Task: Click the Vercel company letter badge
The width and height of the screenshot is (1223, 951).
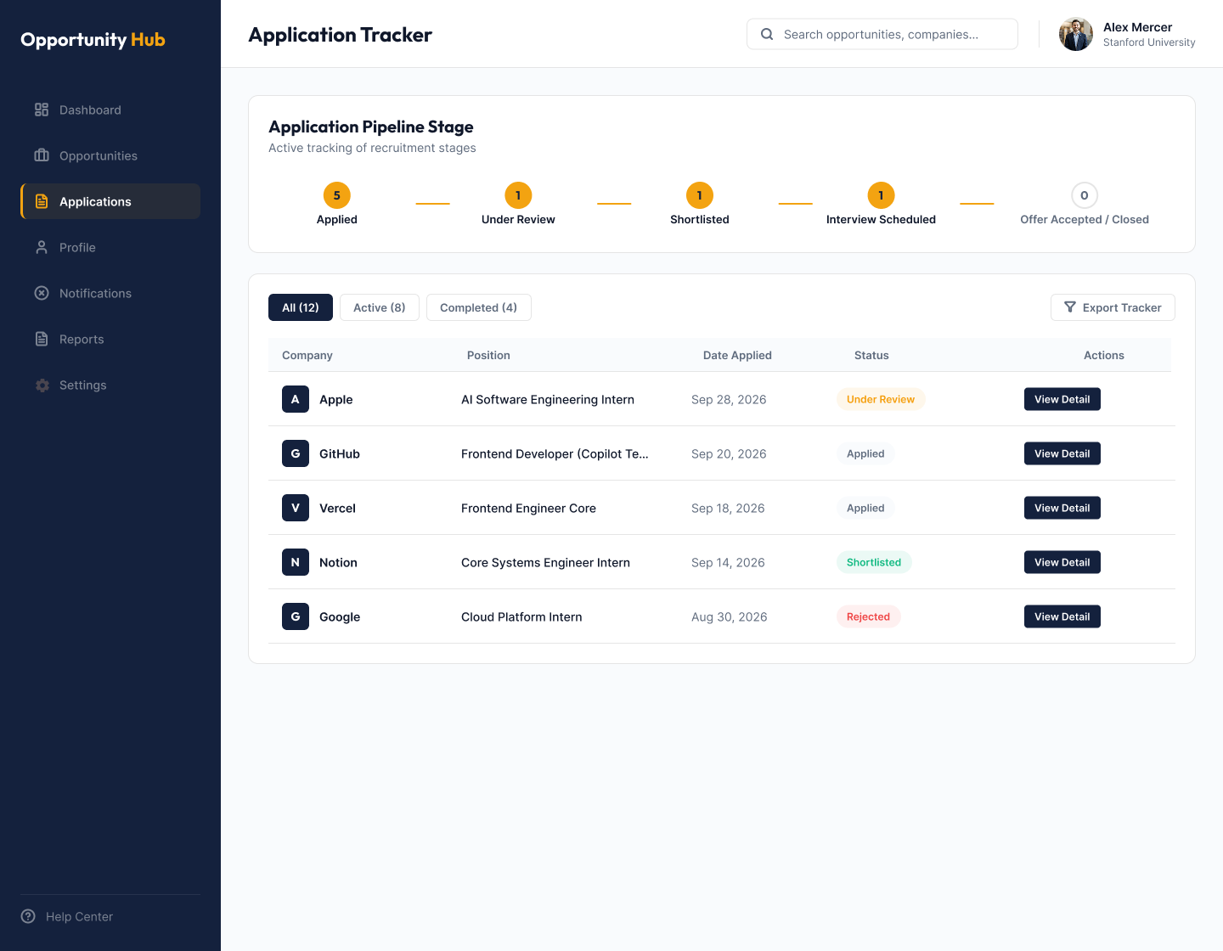Action: tap(296, 508)
